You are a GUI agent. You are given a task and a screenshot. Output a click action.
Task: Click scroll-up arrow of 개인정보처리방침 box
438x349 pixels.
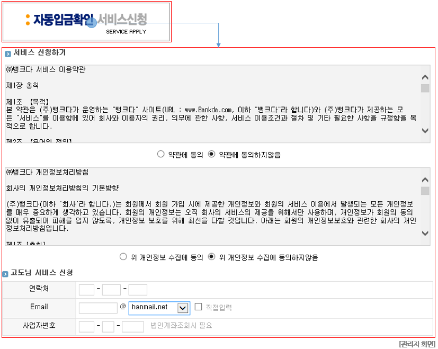click(x=425, y=180)
